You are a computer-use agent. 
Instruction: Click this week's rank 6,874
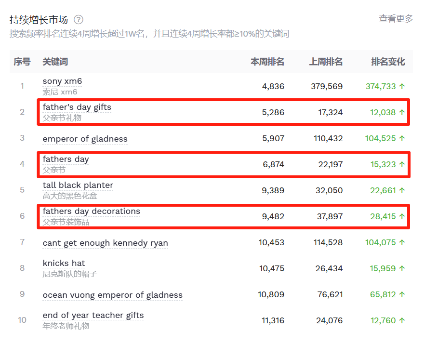(x=273, y=165)
